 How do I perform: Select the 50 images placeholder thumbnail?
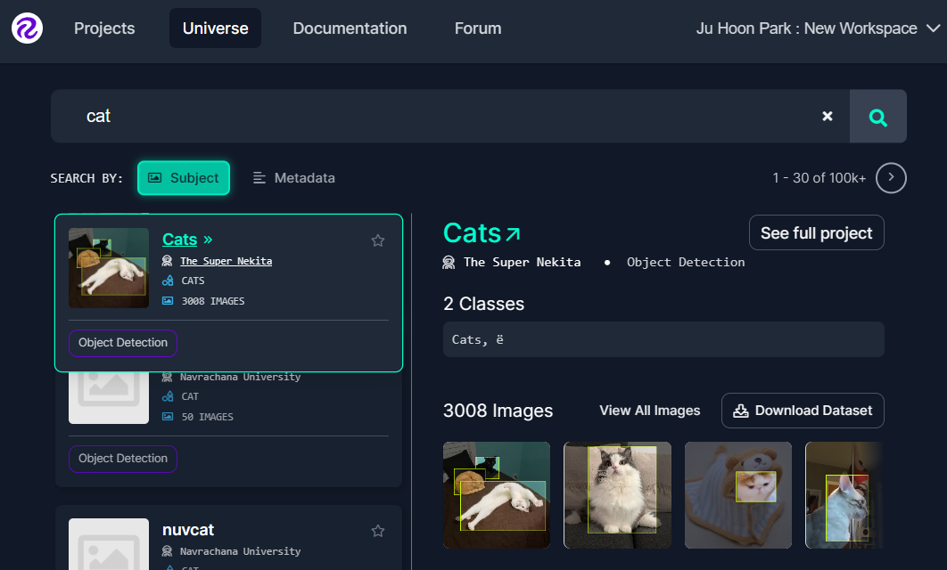click(x=109, y=398)
